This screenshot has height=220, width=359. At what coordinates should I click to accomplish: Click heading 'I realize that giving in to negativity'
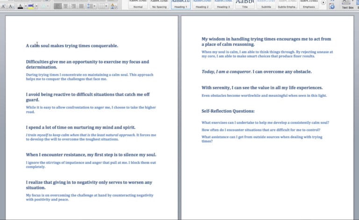89,185
